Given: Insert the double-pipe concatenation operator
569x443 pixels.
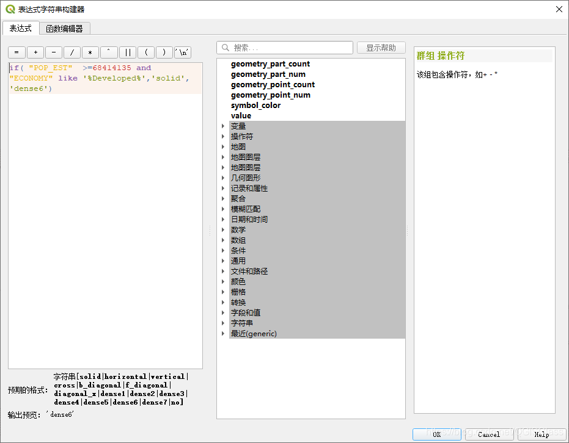Looking at the screenshot, I should 128,52.
